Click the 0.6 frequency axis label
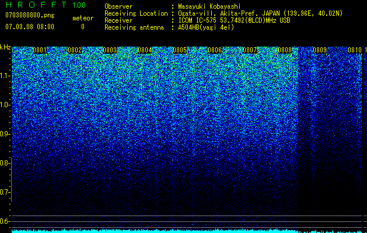This screenshot has height=233, width=367. [5, 221]
